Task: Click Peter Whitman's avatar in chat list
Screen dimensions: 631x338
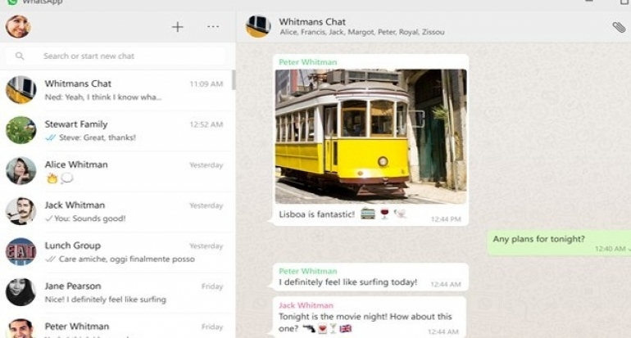Action: pos(21,329)
